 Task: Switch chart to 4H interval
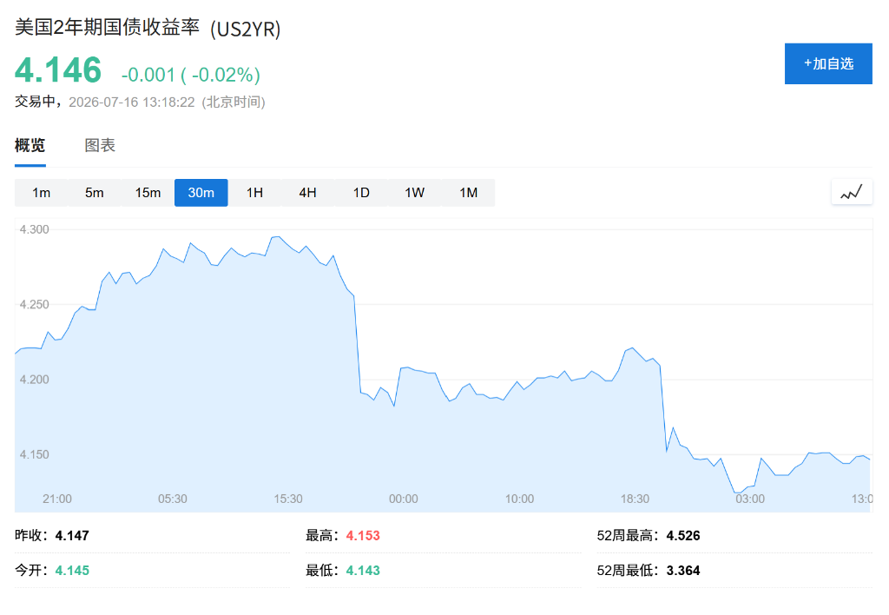[x=308, y=193]
